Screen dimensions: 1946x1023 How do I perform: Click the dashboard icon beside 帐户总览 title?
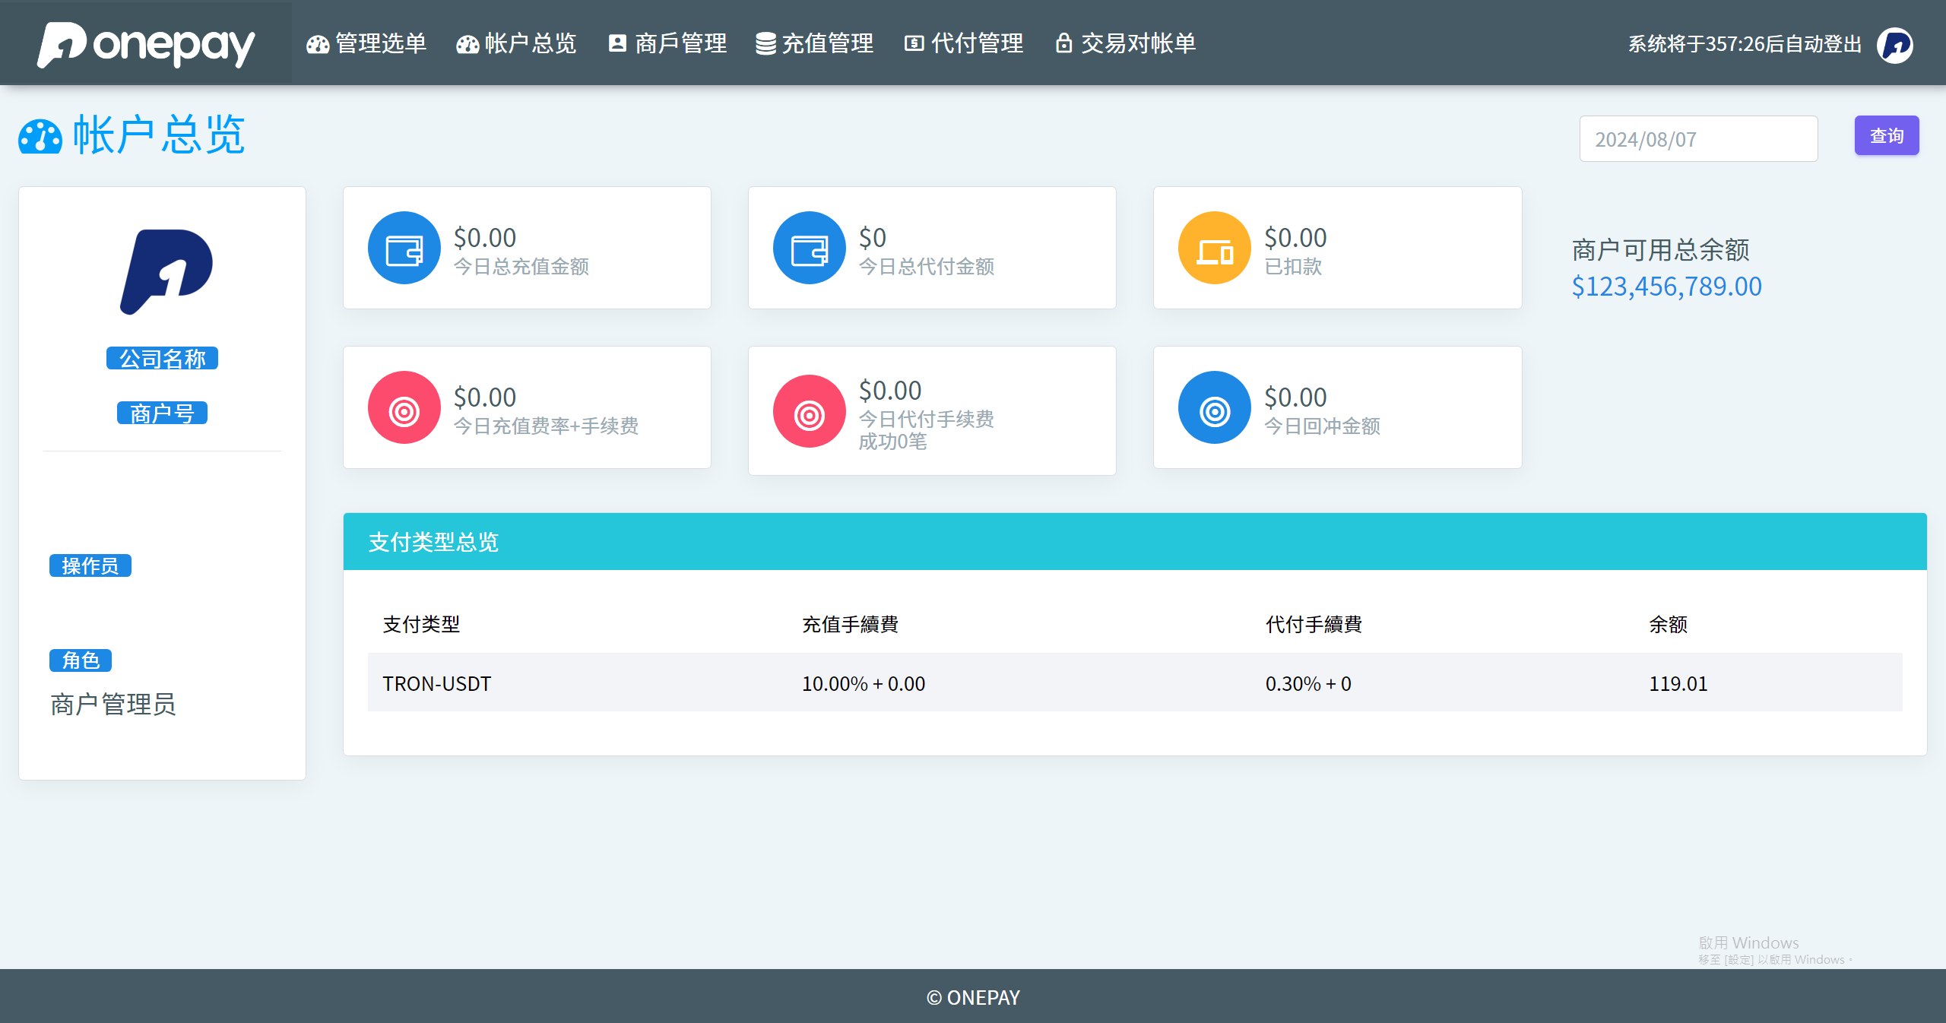[x=40, y=137]
